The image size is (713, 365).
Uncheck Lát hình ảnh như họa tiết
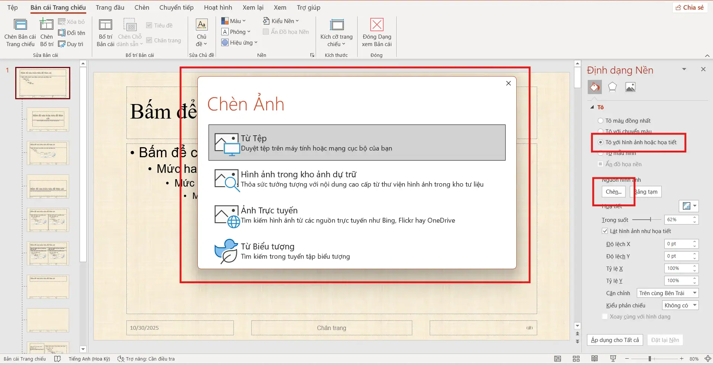click(604, 231)
